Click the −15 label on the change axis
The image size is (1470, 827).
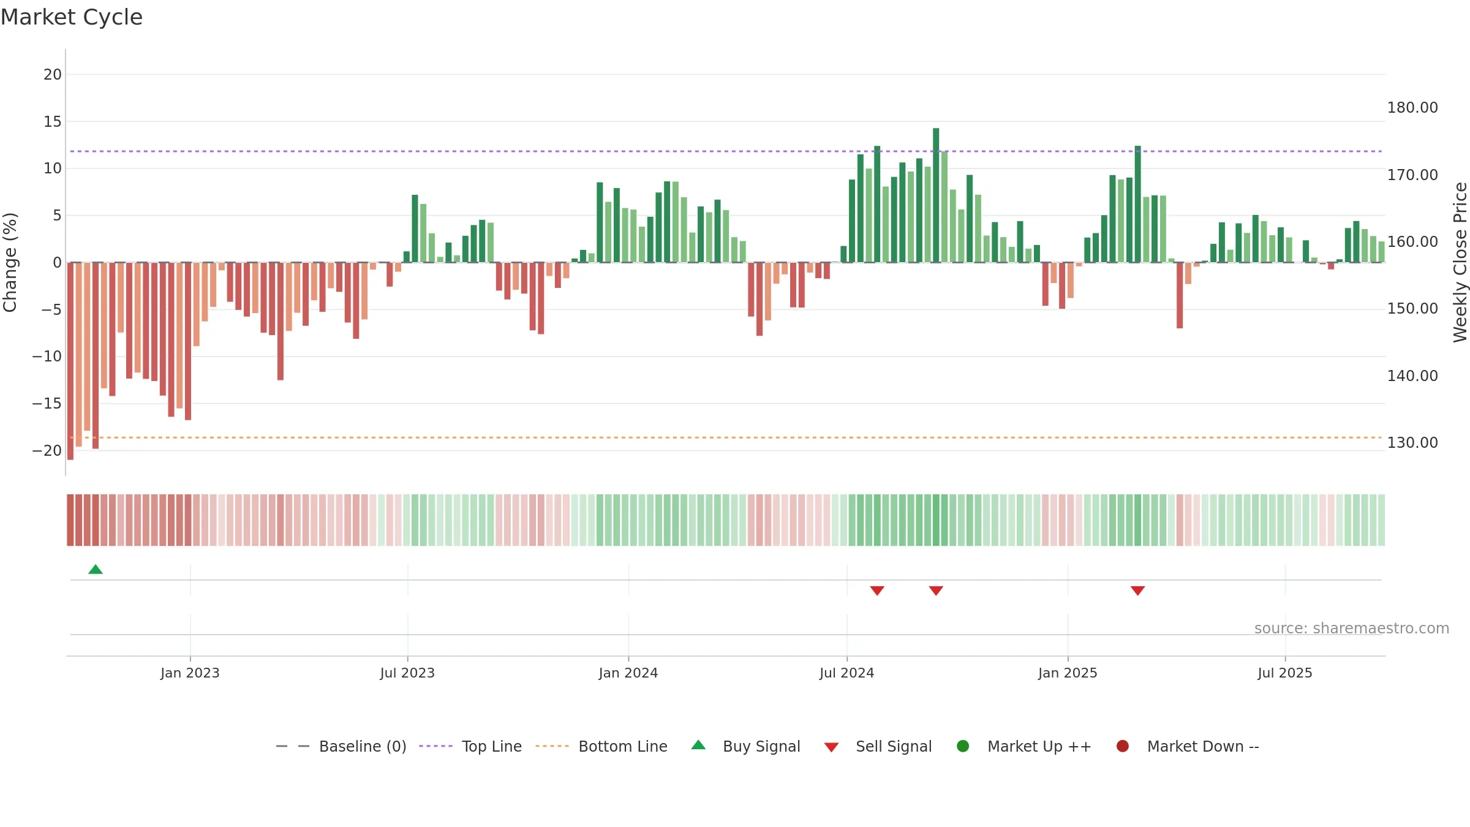point(47,404)
